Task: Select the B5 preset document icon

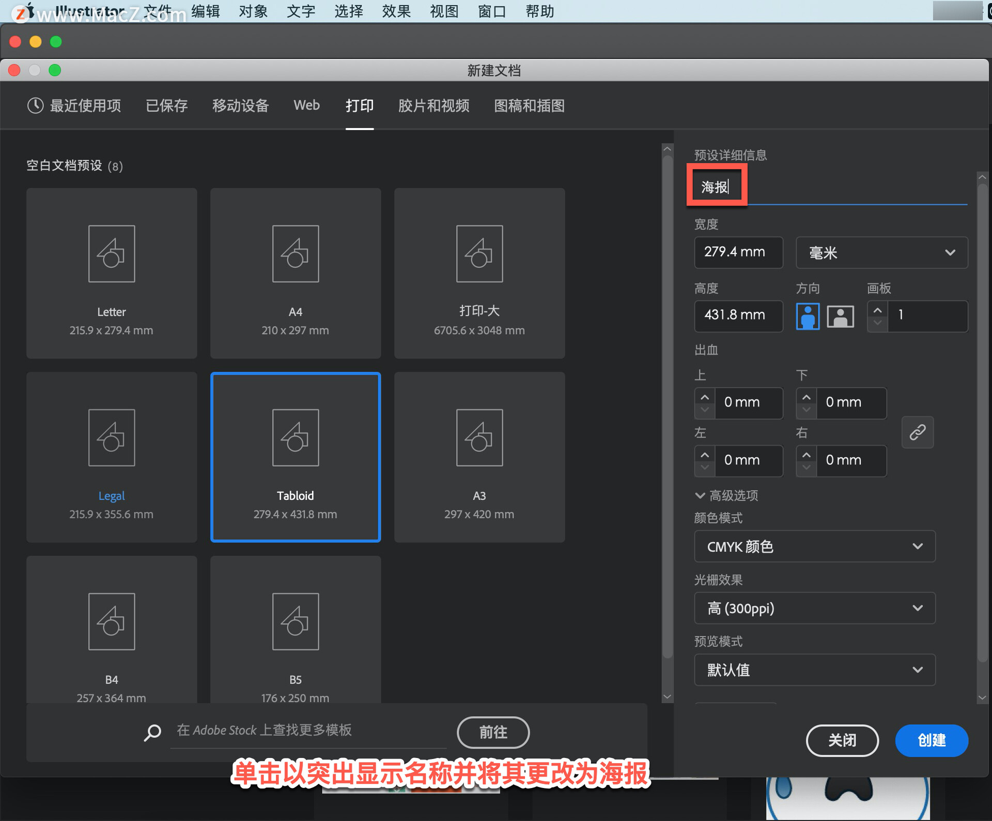Action: 296,621
